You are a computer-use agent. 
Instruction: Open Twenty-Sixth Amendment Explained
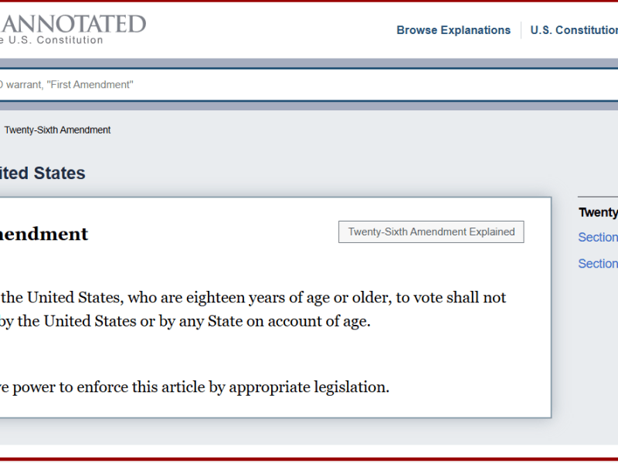coord(431,231)
